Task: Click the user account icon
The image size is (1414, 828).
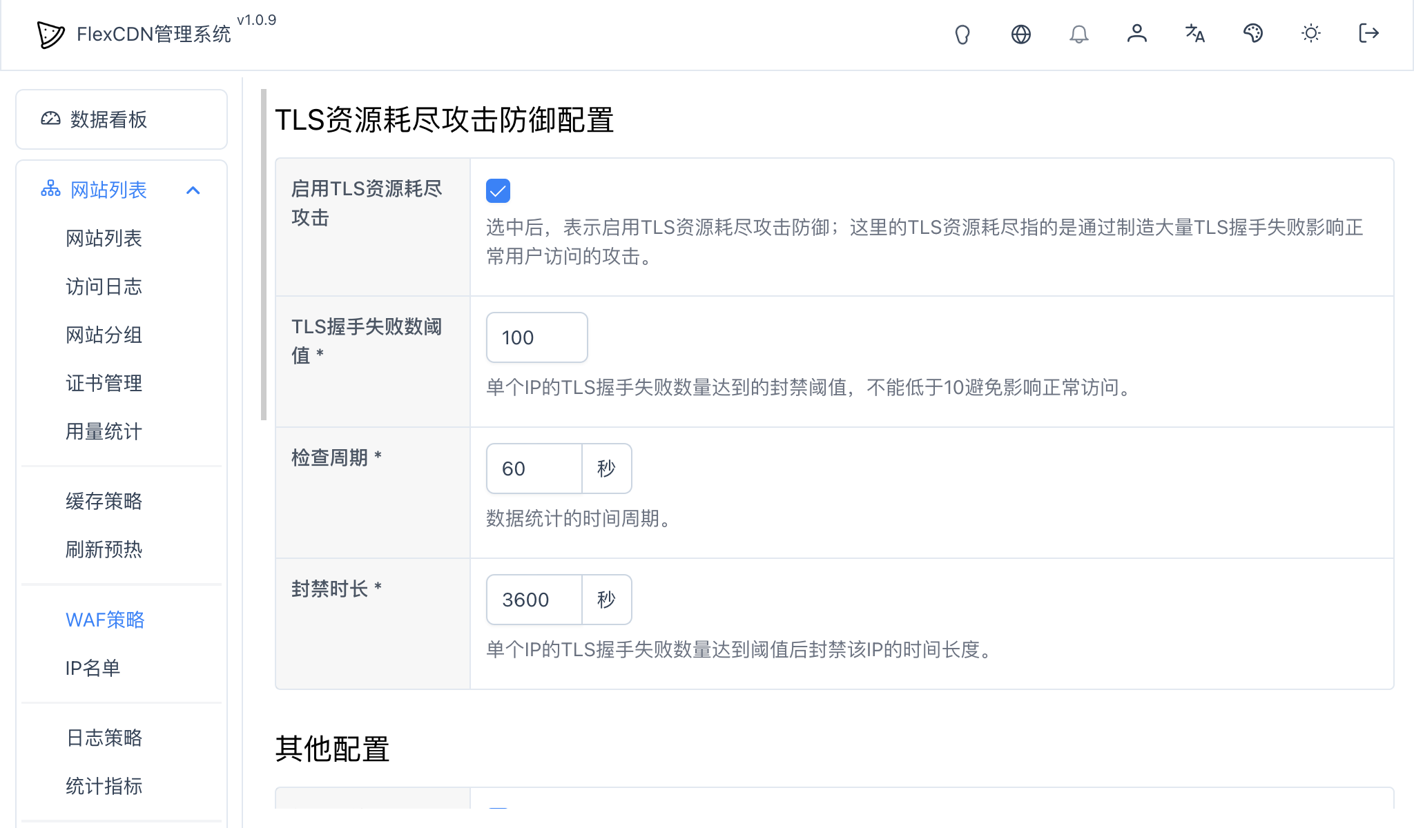Action: (x=1137, y=34)
